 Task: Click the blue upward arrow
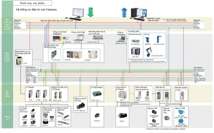[124, 13]
